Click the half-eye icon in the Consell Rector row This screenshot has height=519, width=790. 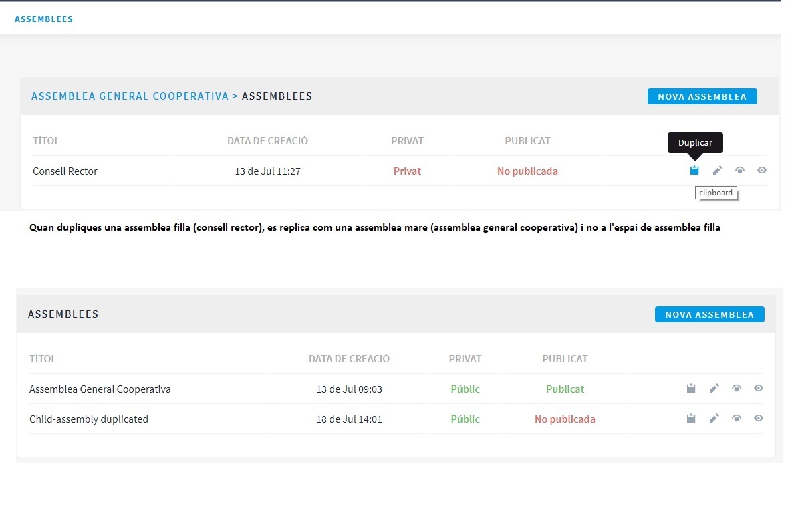click(739, 171)
